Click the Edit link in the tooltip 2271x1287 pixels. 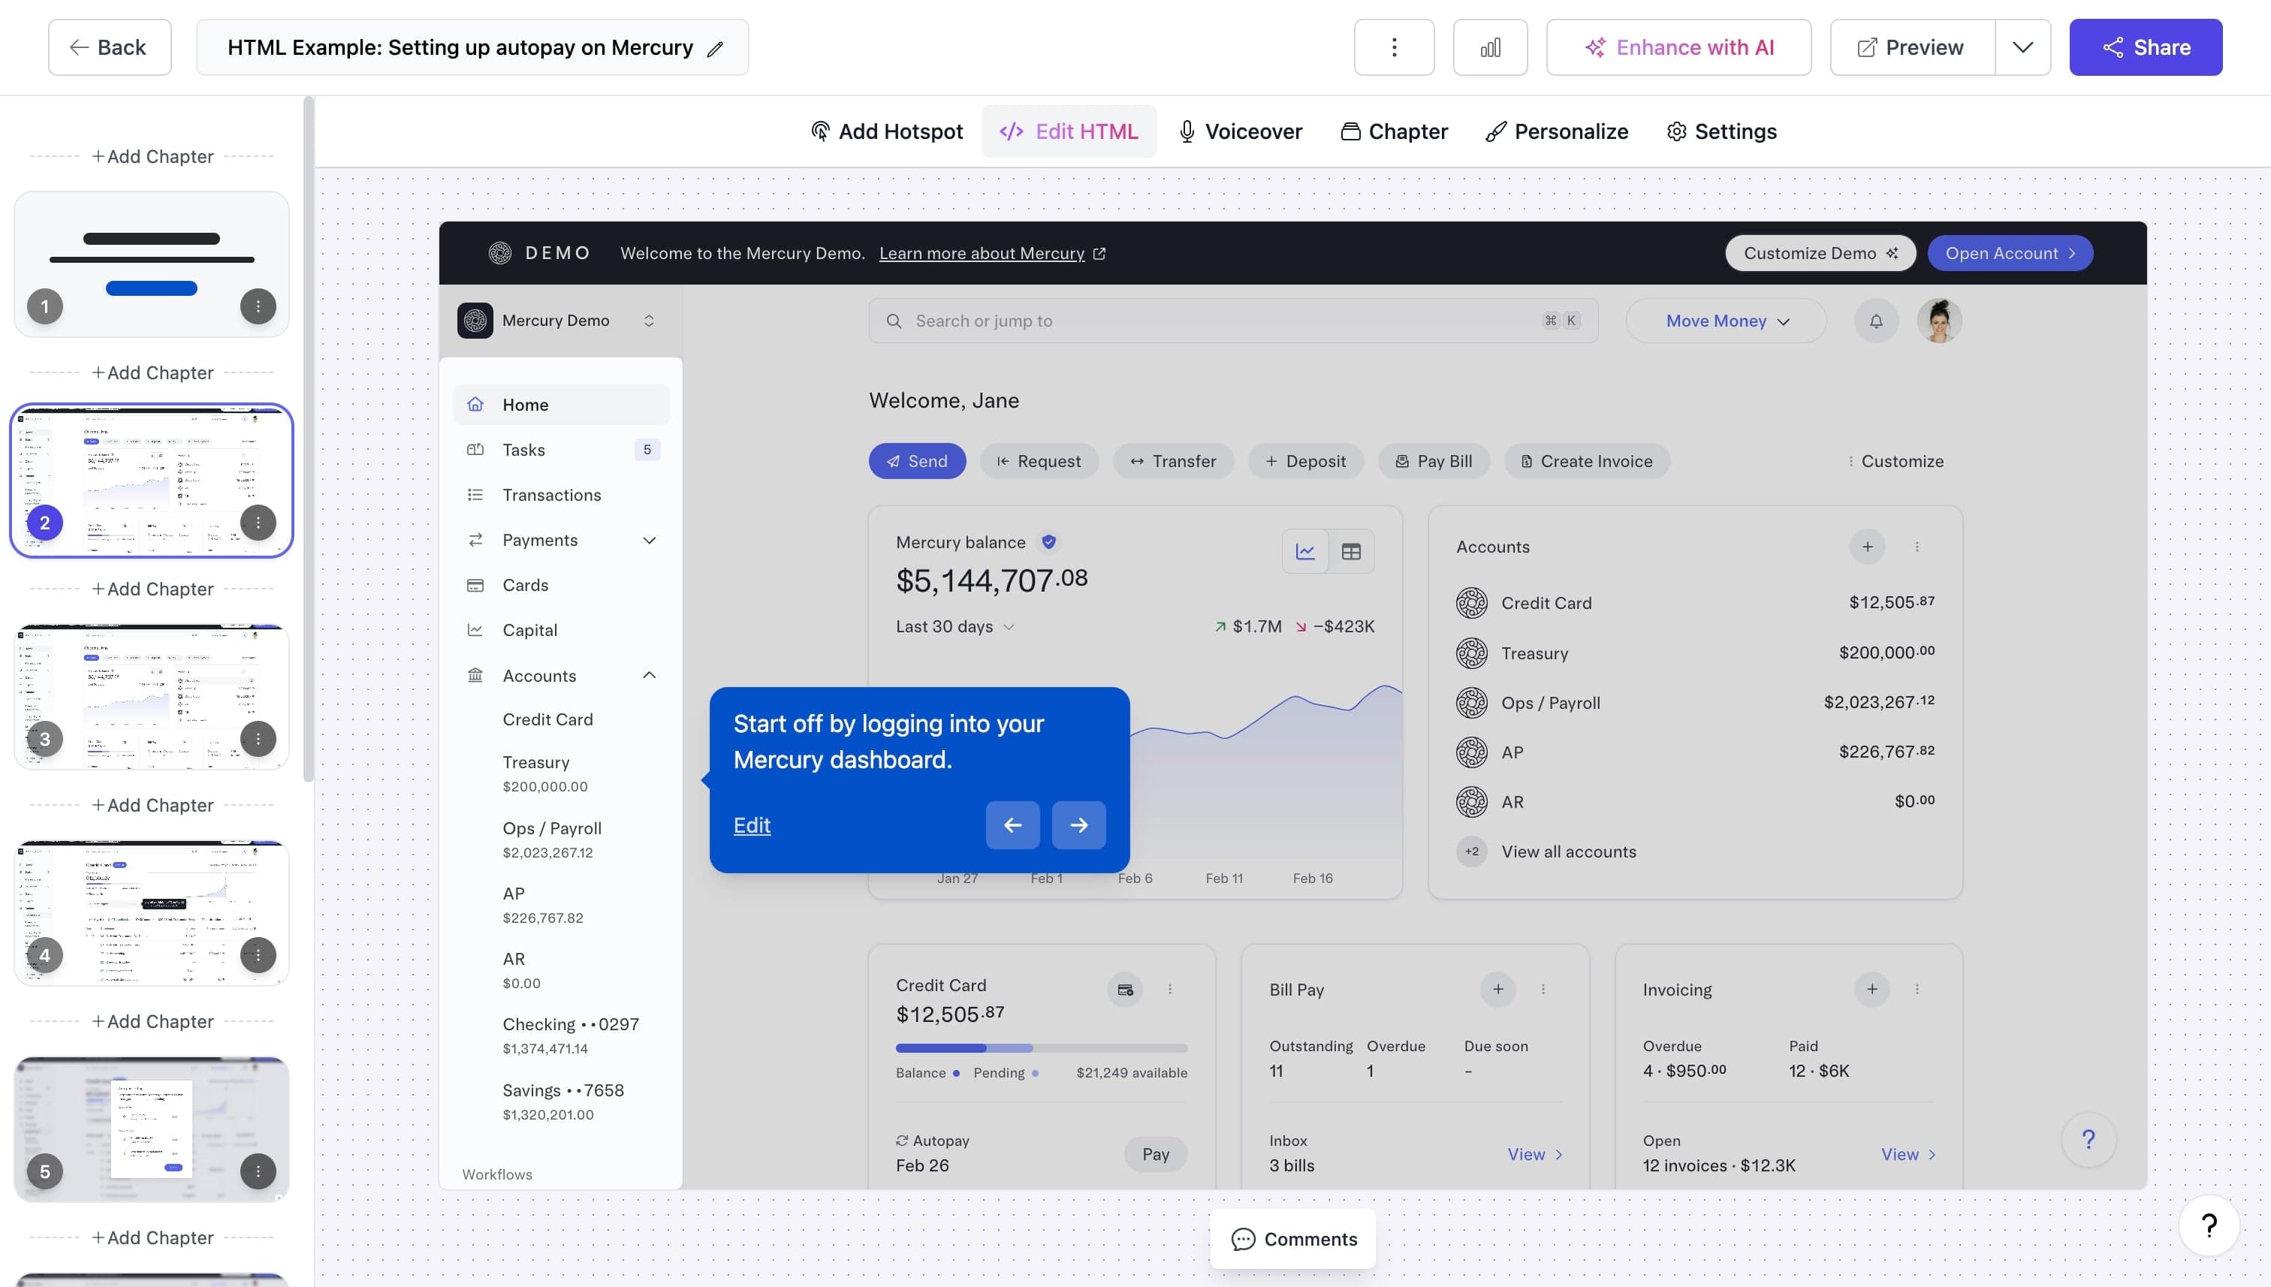click(x=752, y=826)
